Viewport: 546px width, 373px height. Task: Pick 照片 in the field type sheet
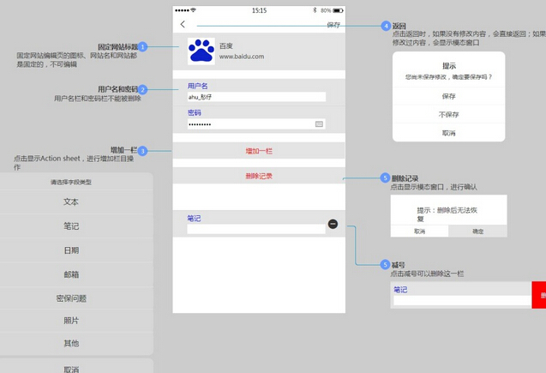(x=71, y=321)
